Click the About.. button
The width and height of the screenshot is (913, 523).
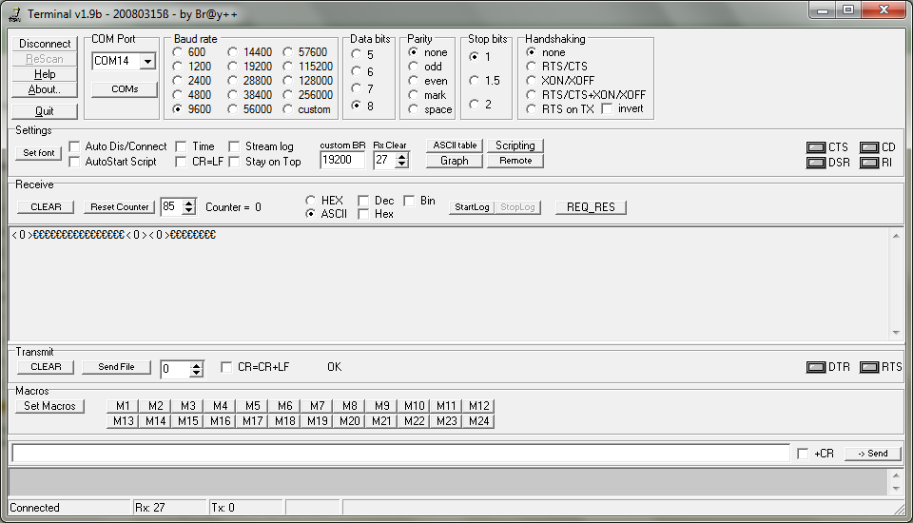(x=45, y=89)
